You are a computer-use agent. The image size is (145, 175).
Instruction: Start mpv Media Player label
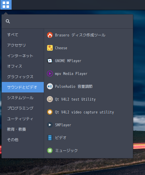[71, 74]
